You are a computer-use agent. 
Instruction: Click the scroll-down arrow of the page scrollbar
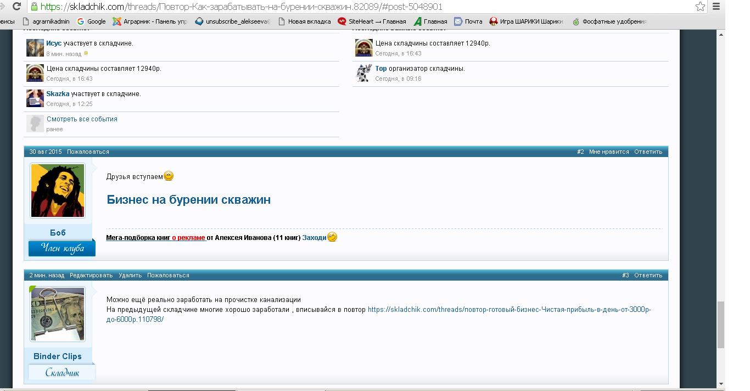[x=720, y=384]
